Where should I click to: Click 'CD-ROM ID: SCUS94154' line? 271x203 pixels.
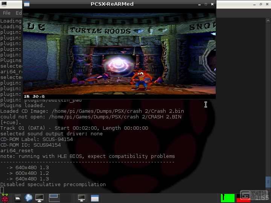click(x=30, y=145)
